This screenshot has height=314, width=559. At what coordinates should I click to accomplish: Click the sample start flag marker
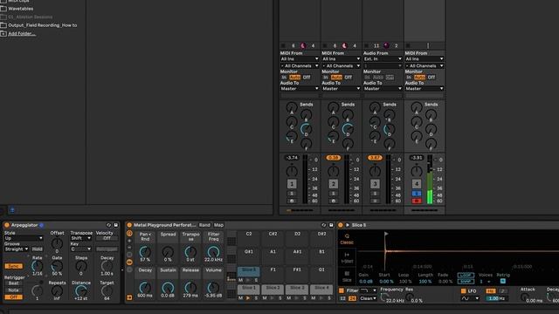coord(386,234)
